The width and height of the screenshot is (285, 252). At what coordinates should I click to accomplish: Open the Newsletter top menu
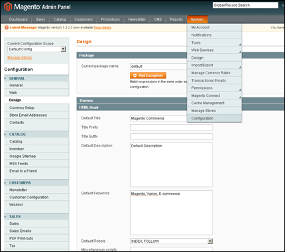click(x=137, y=19)
